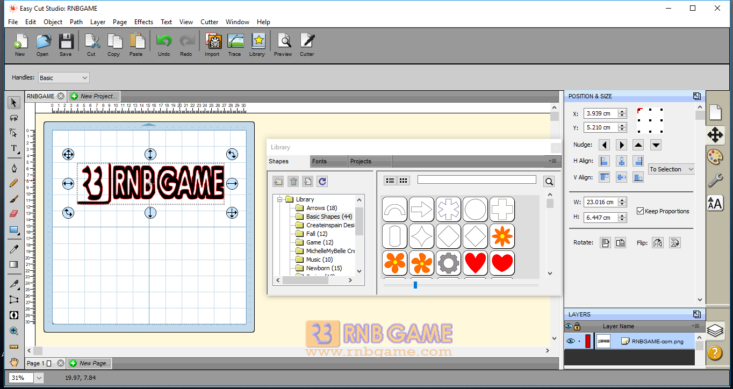Open the Library from the toolbar
Image resolution: width=733 pixels, height=389 pixels.
point(257,44)
